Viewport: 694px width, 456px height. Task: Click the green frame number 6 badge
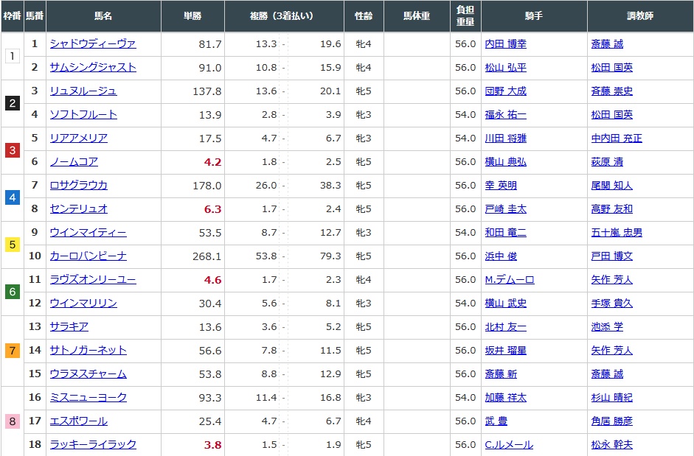click(x=12, y=292)
